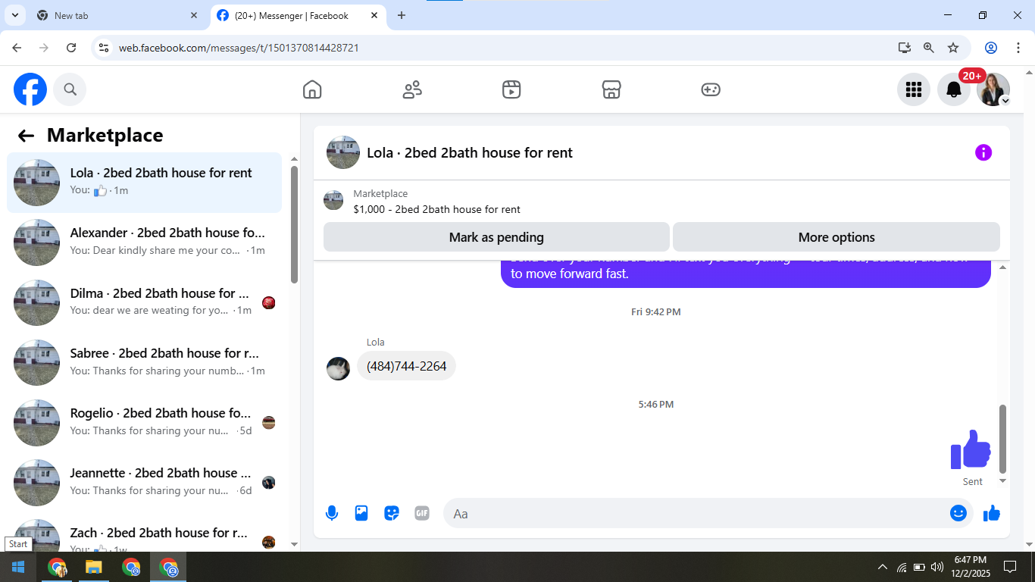The image size is (1035, 582).
Task: Click the sent thumbs-up sticker in chat
Action: point(971,449)
